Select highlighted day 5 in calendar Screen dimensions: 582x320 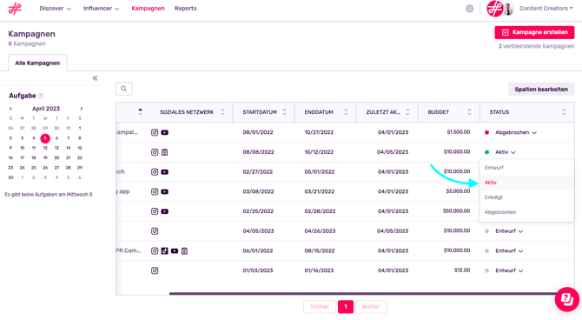coord(45,138)
